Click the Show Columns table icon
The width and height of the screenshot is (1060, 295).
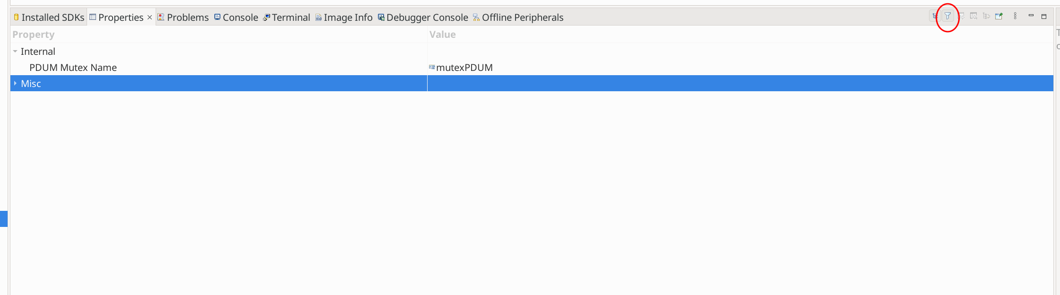[x=973, y=16]
